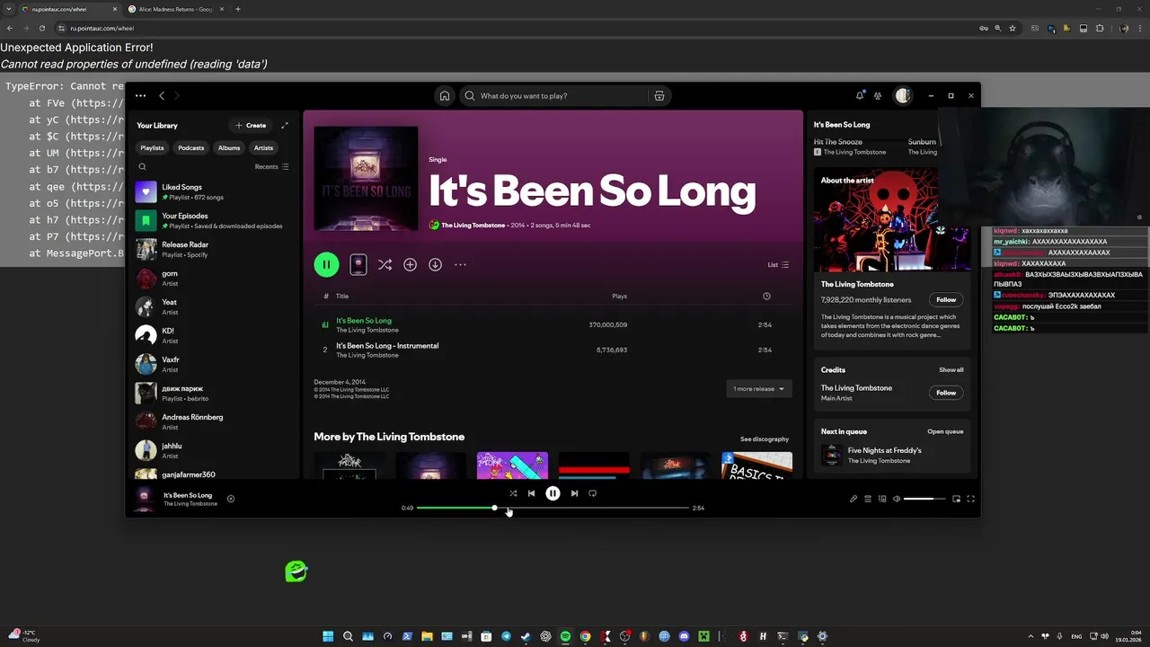Expand the '1 more release' dropdown
This screenshot has height=647, width=1150.
click(759, 388)
